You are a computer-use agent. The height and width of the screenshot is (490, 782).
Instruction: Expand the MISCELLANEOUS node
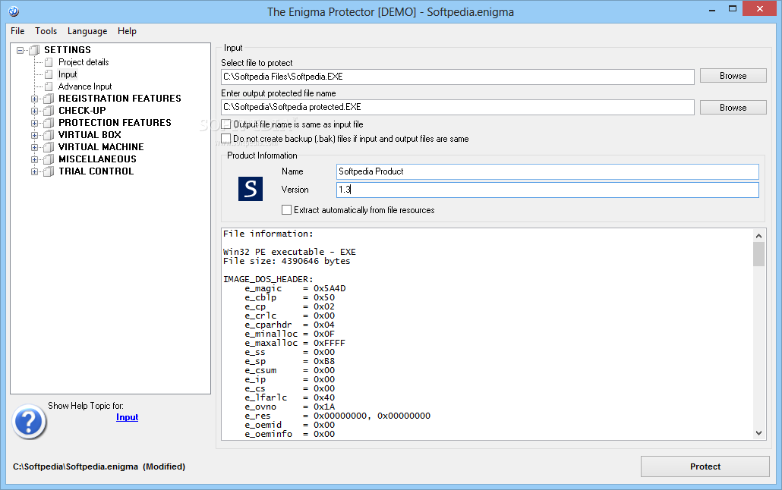(x=34, y=159)
